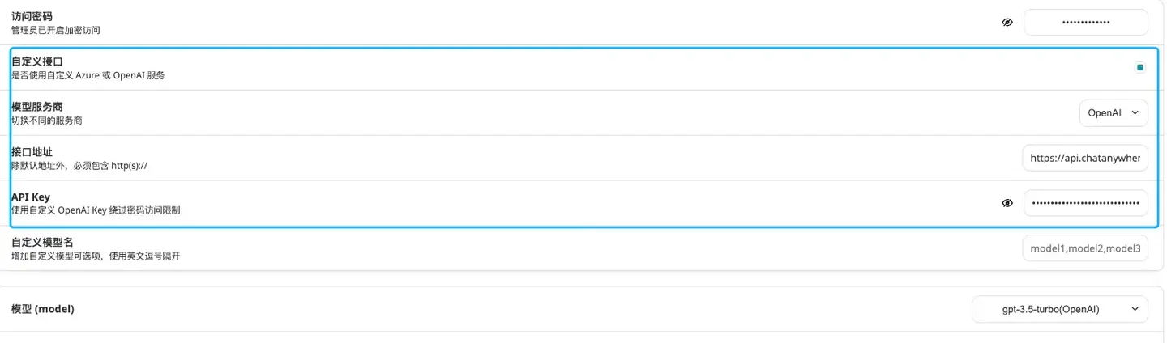Click the 访问密码 password field
The image size is (1167, 343).
(x=1086, y=23)
